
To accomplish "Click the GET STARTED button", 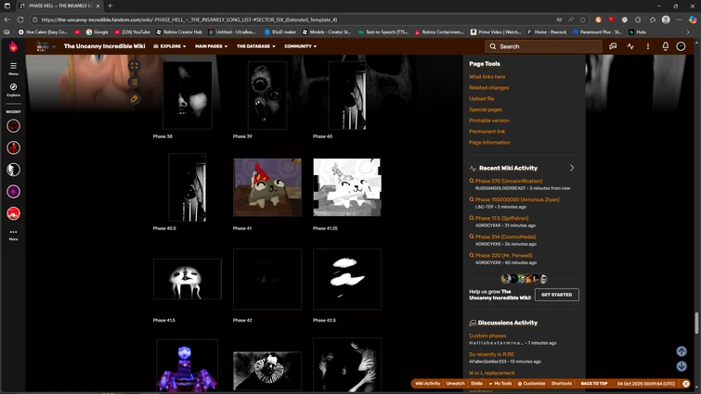I will [x=556, y=295].
